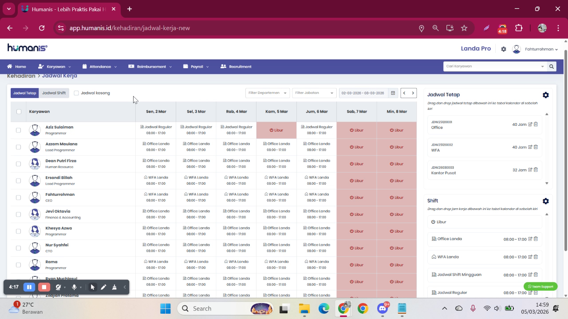The height and width of the screenshot is (319, 568).
Task: Select the recorder eraser broom tool
Action: coord(114,287)
